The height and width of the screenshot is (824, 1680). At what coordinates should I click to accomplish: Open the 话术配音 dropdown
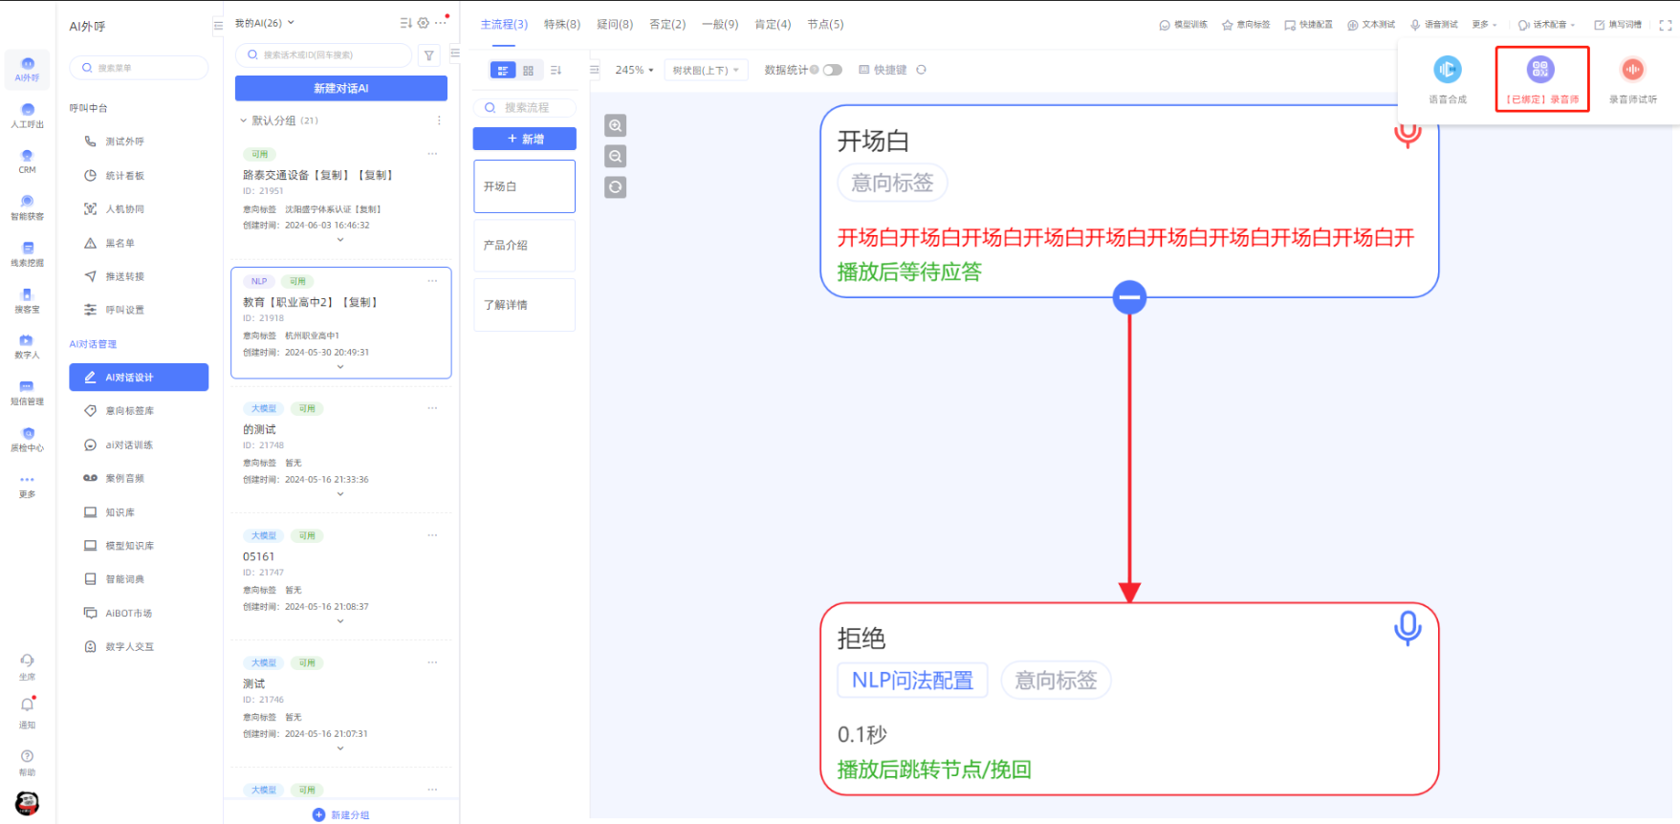coord(1546,25)
